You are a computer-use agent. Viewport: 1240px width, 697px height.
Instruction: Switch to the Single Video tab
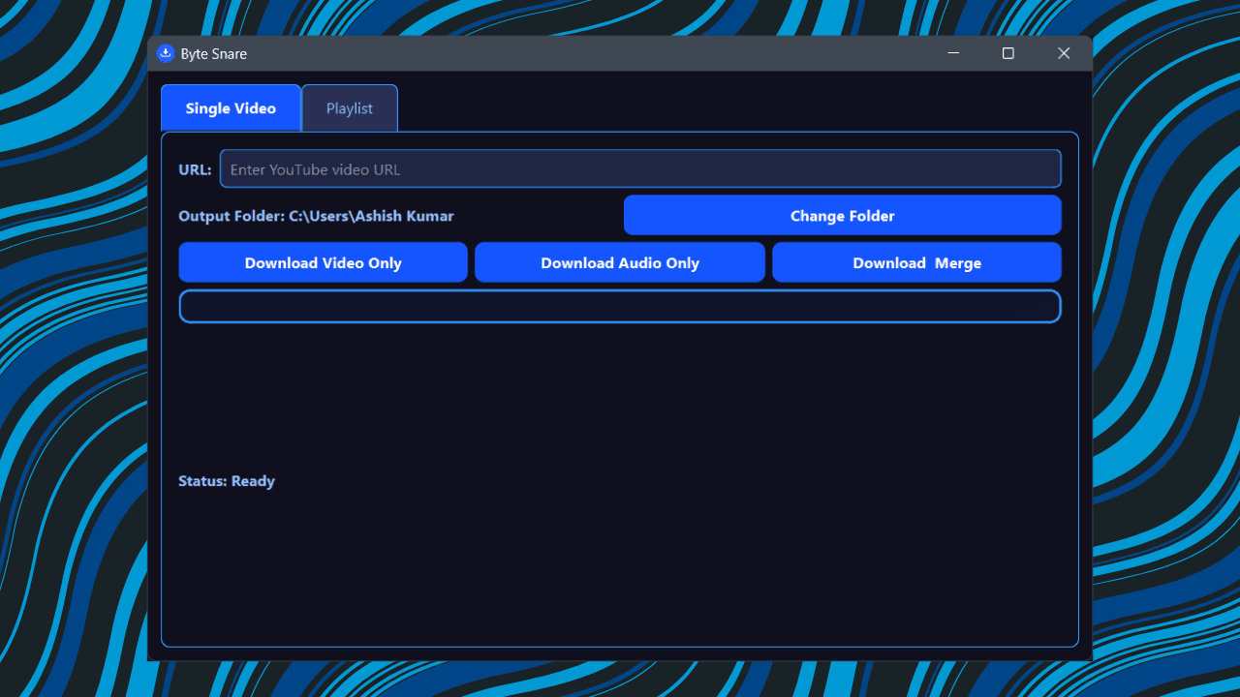point(231,108)
